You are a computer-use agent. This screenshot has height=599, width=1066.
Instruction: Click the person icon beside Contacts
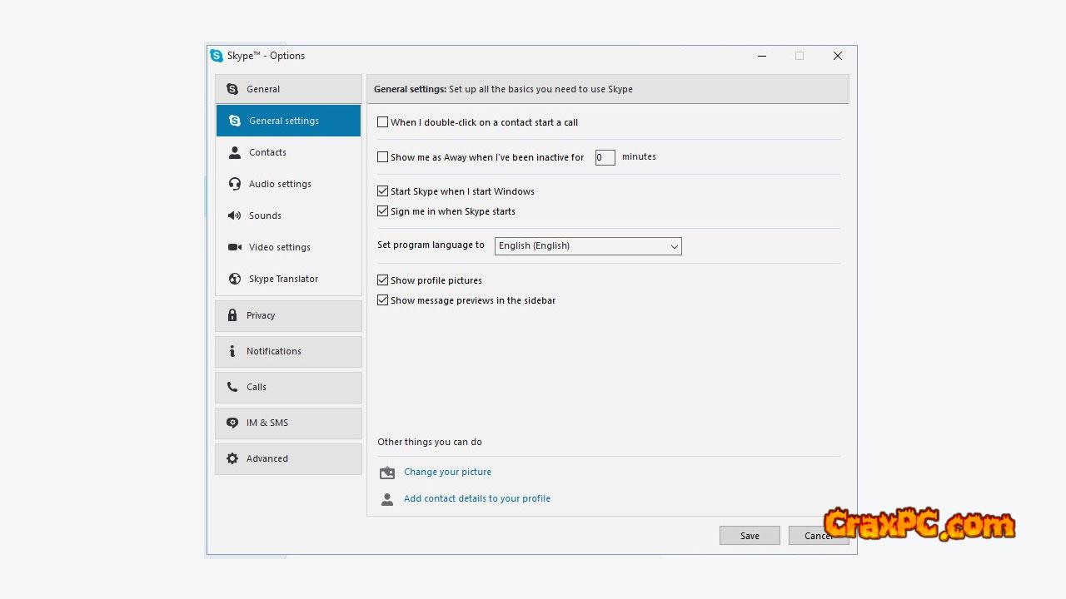pyautogui.click(x=235, y=152)
